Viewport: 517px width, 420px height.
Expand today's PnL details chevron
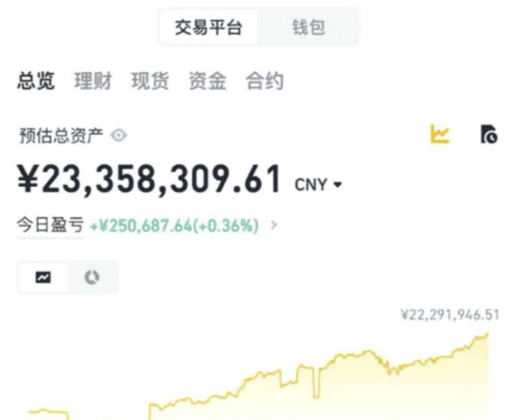(274, 225)
